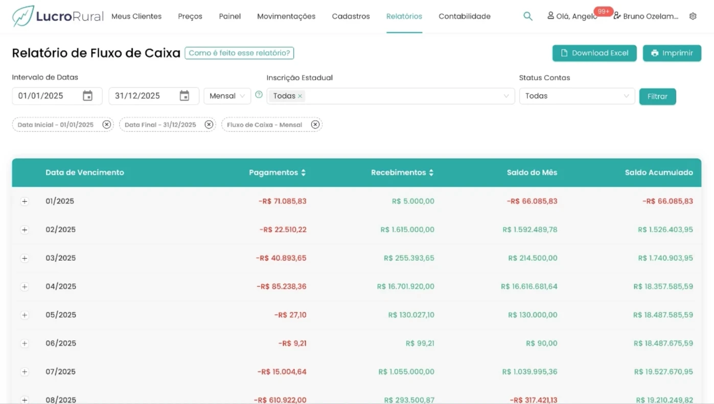The image size is (714, 404).
Task: Expand the 04/2025 row
Action: (x=25, y=287)
